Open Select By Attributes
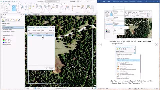Viewport: 160px width, 90px height. click(41, 8)
